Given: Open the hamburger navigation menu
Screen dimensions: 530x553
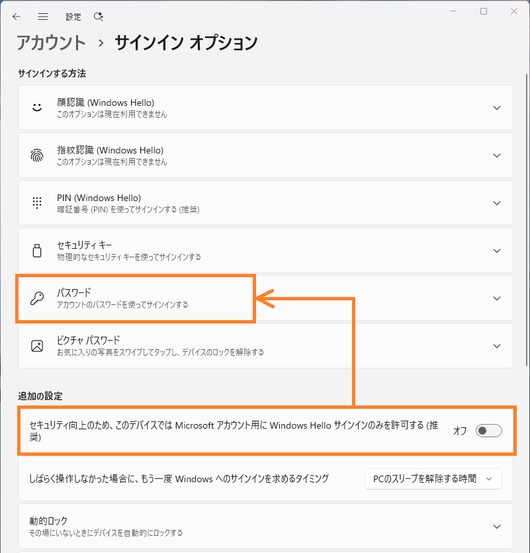Looking at the screenshot, I should [43, 17].
